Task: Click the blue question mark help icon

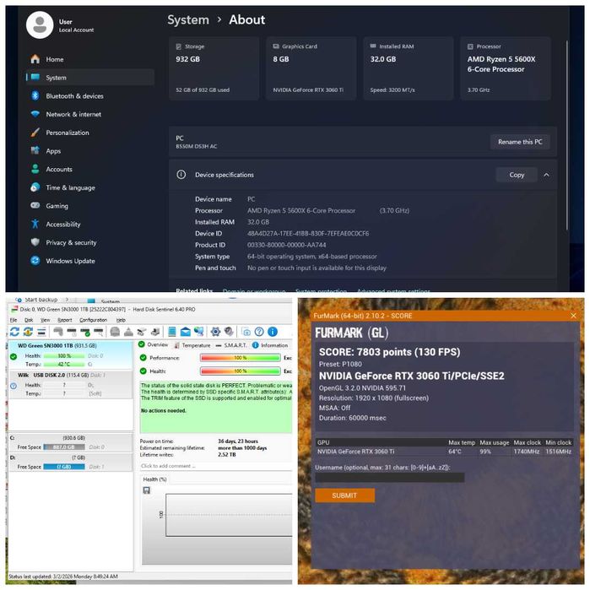Action: [x=259, y=332]
